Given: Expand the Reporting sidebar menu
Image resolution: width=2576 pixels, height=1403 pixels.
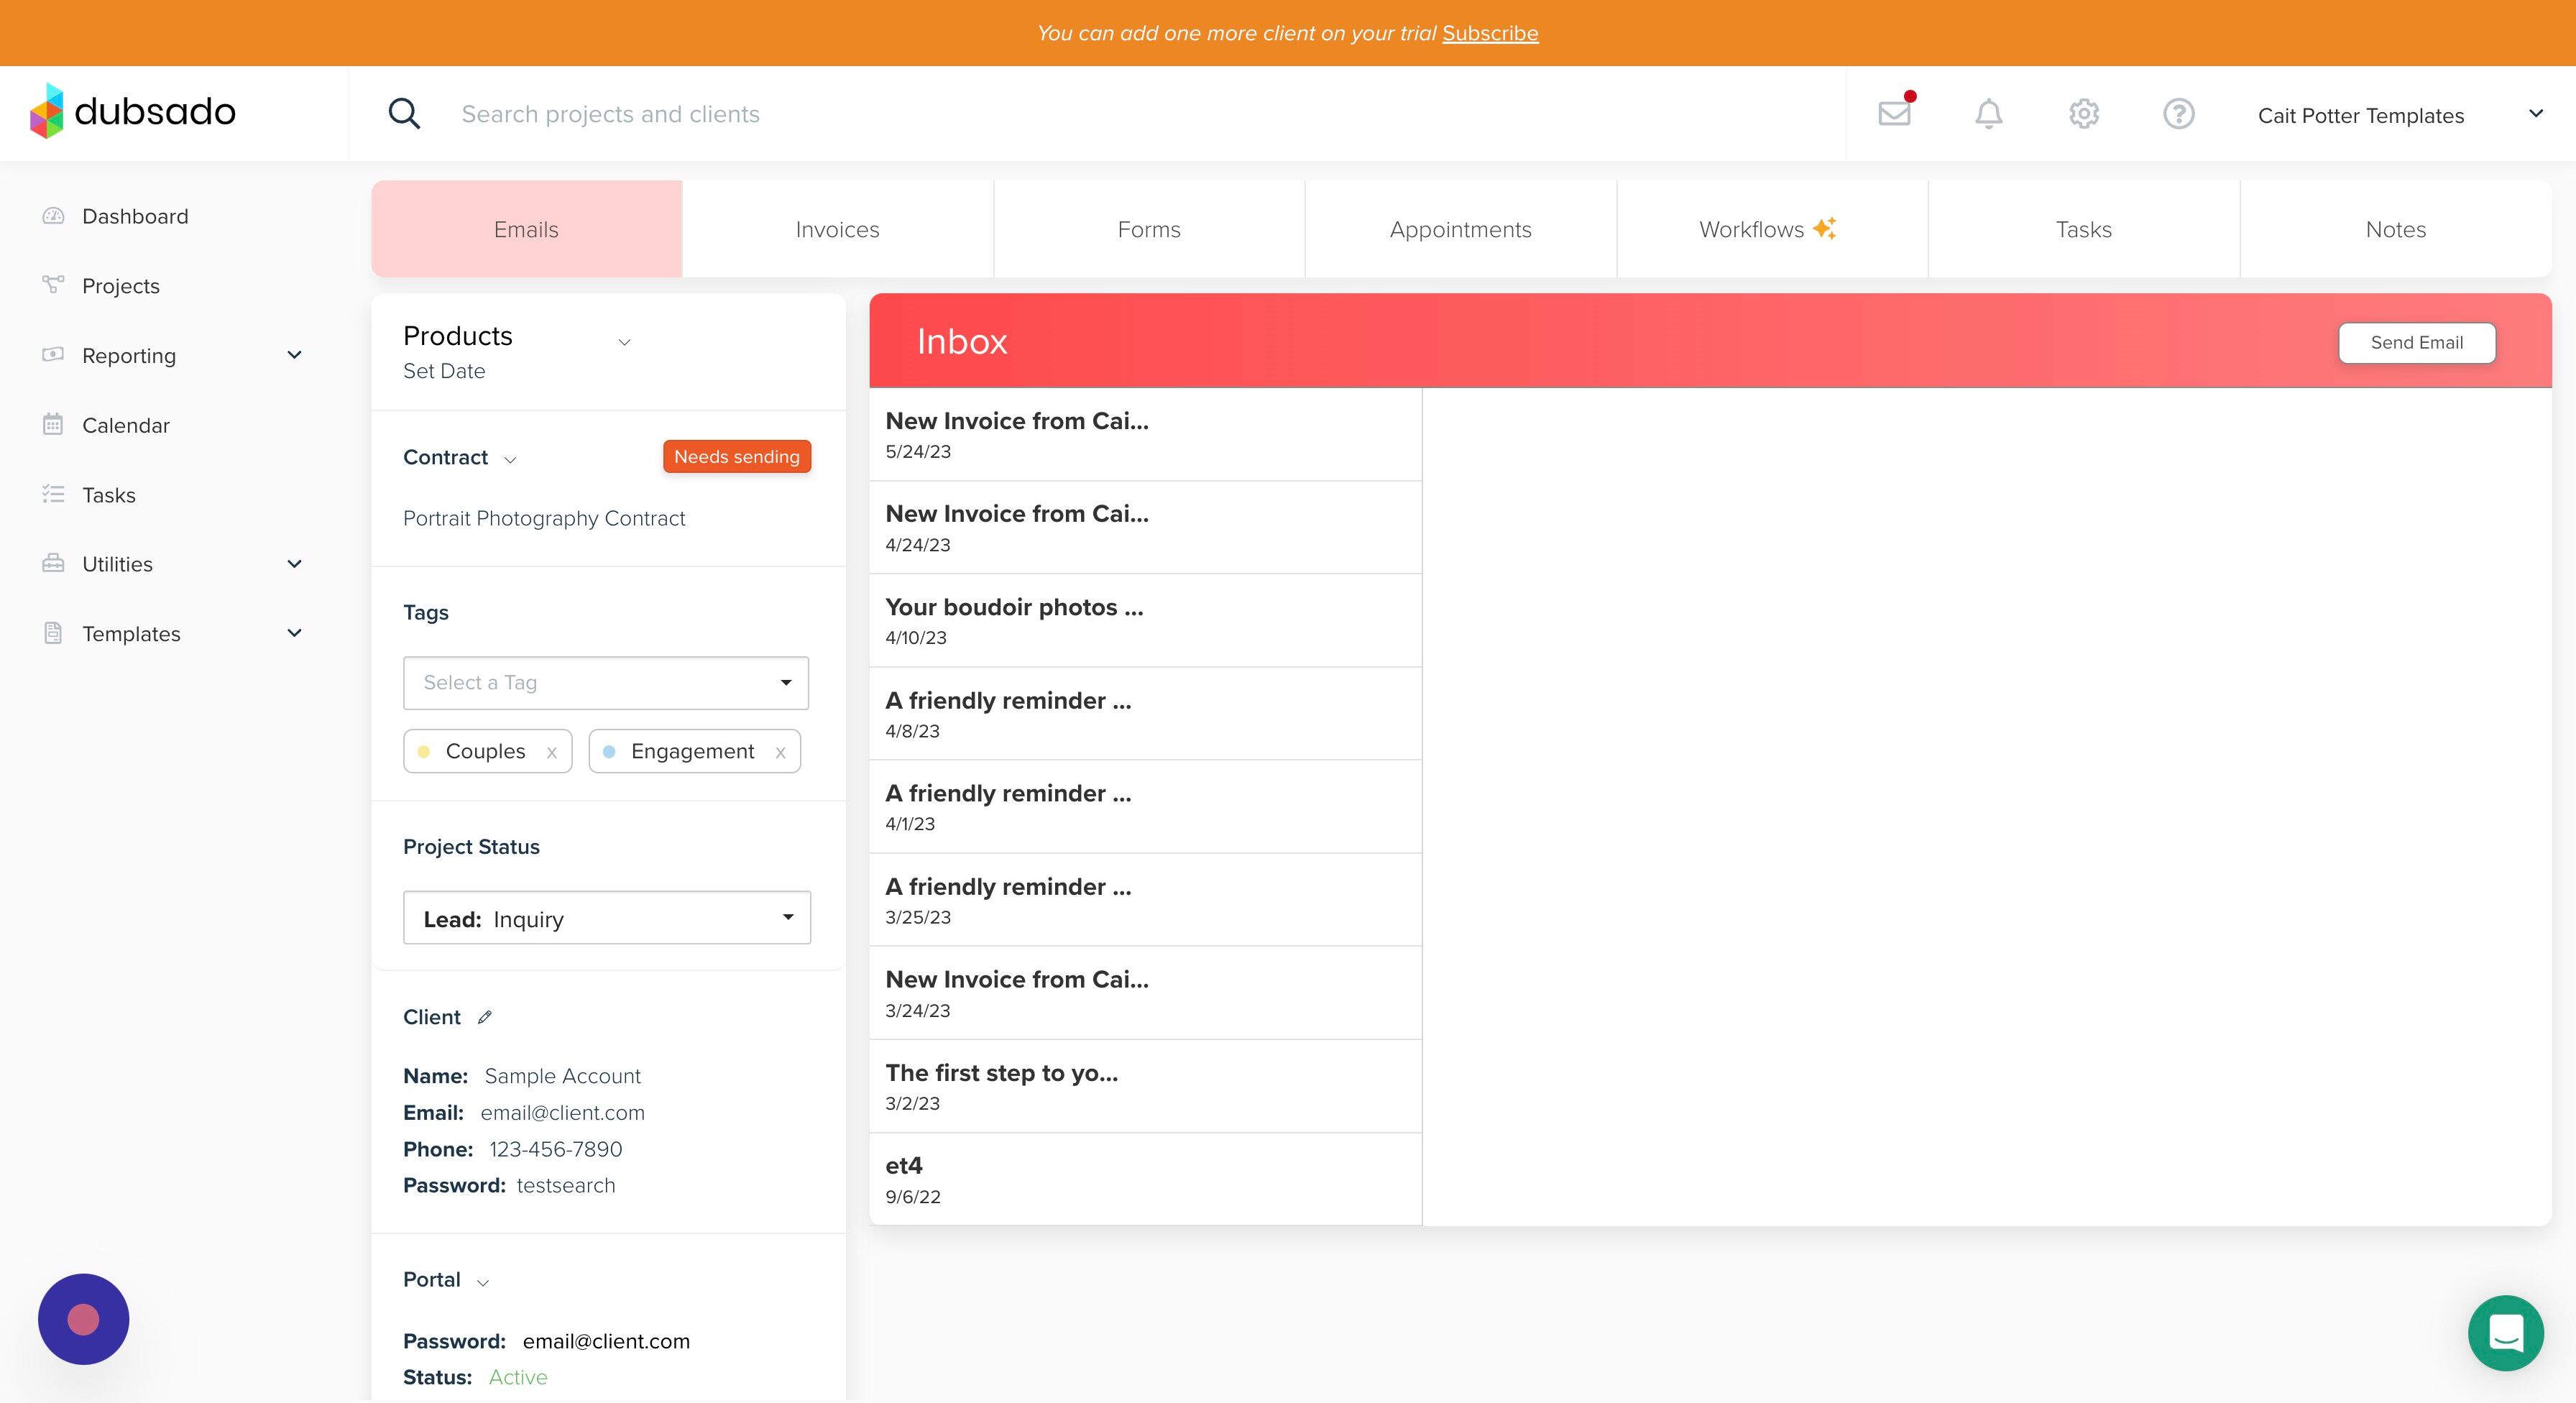Looking at the screenshot, I should click(294, 355).
